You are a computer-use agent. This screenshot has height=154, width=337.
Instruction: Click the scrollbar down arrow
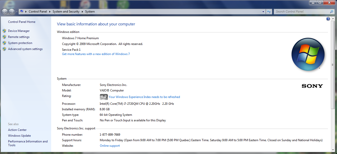(x=333, y=150)
